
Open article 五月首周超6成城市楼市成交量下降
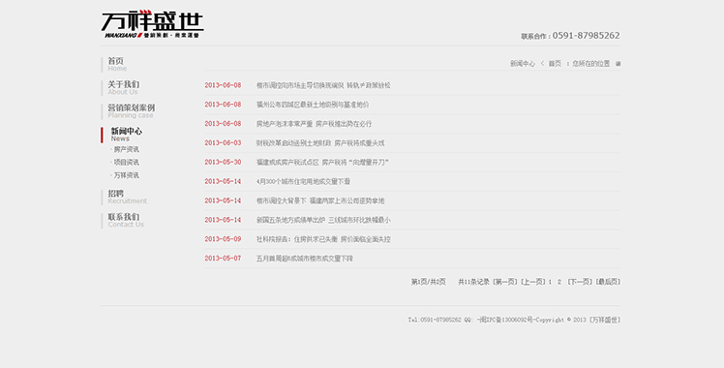click(304, 259)
